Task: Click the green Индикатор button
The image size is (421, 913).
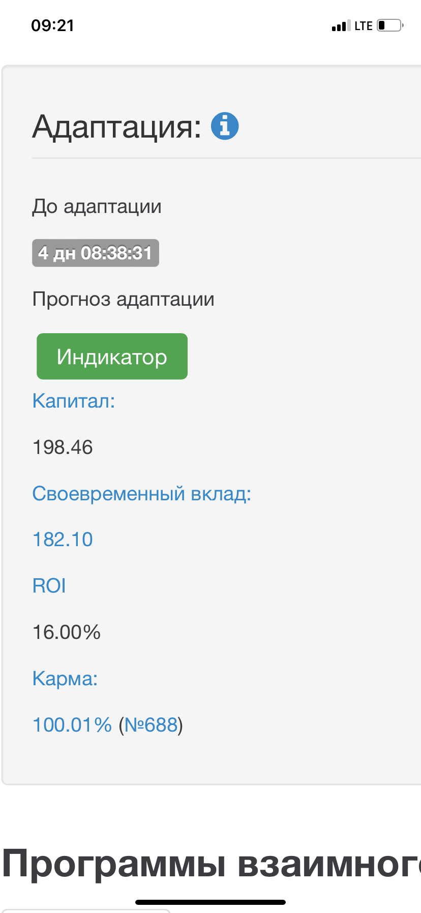Action: pyautogui.click(x=112, y=357)
